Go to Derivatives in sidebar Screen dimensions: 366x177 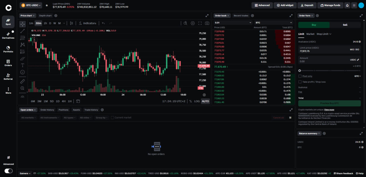coord(8,36)
